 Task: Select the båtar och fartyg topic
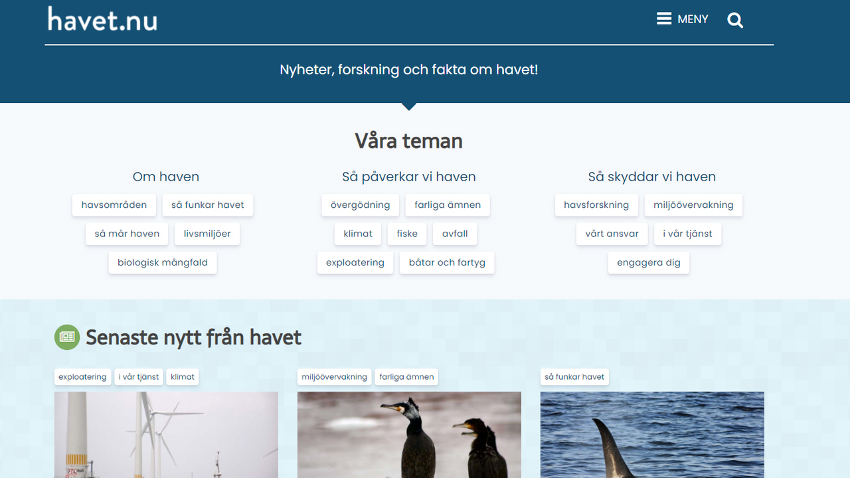pos(446,262)
